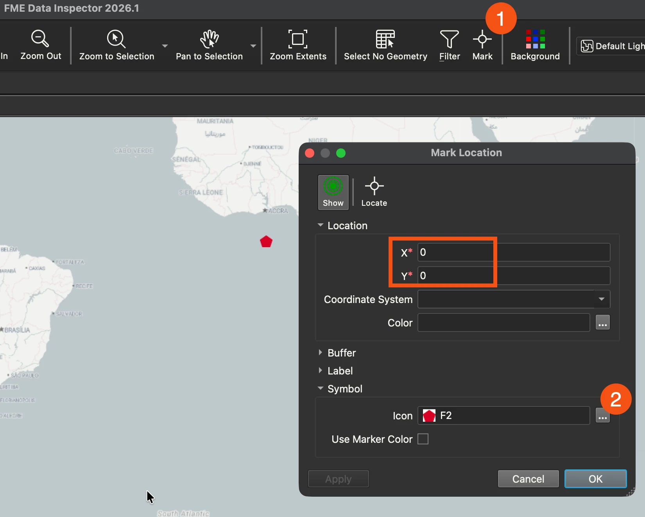Open the Icon browse ellipsis button
Viewport: 645px width, 517px height.
602,415
